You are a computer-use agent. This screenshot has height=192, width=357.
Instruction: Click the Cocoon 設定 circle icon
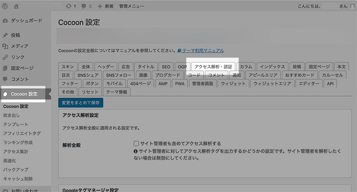point(5,94)
